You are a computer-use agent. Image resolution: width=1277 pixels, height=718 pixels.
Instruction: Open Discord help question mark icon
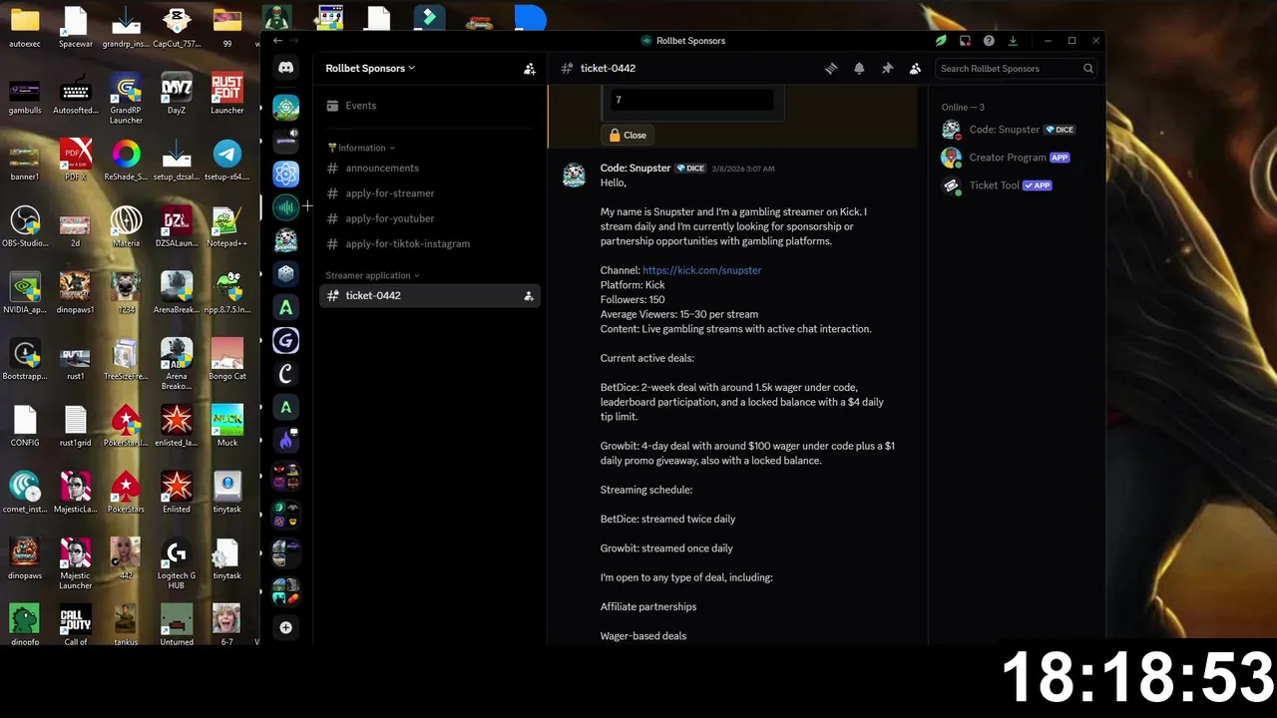[x=989, y=41]
